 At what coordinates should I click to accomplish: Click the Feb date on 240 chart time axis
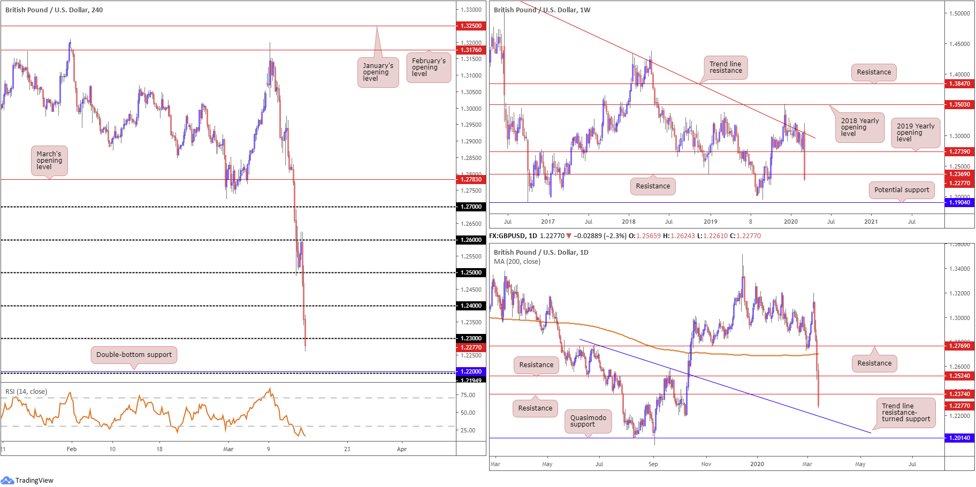[72, 449]
